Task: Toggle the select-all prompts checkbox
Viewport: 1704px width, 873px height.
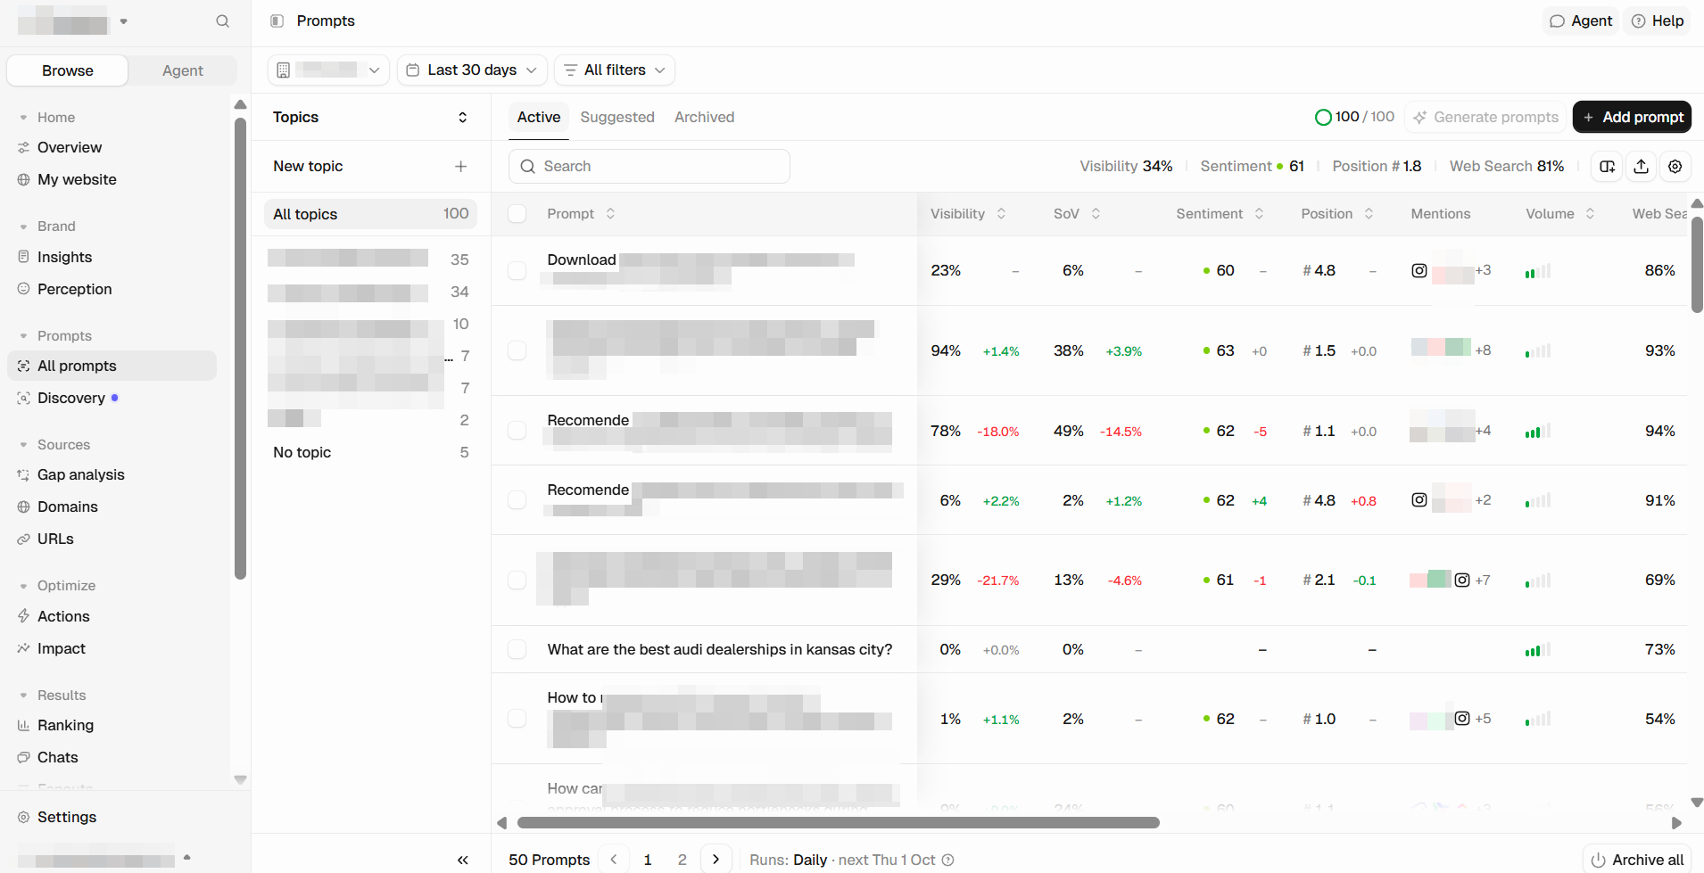Action: (517, 214)
